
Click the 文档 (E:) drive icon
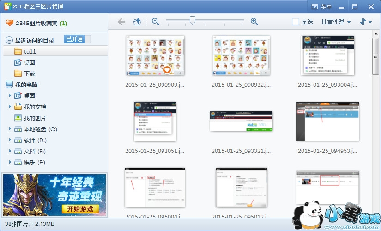coord(18,151)
